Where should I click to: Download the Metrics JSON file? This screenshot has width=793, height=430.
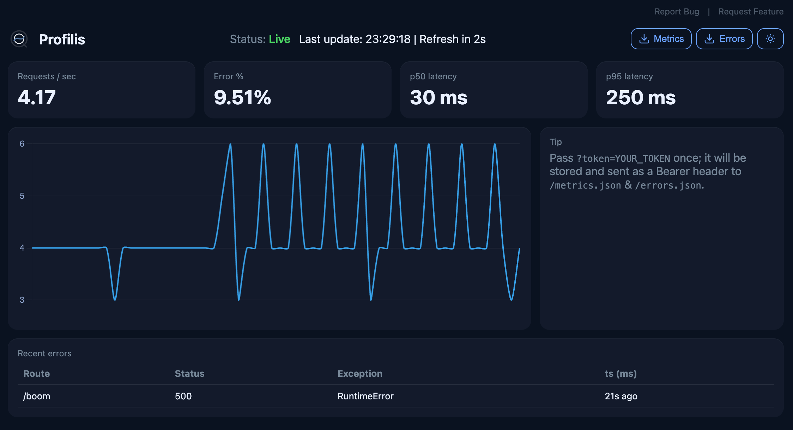[661, 39]
